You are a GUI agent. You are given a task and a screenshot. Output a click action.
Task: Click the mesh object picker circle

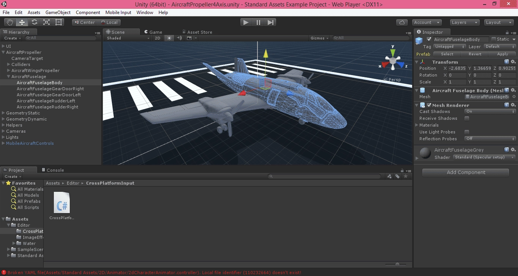tap(514, 97)
